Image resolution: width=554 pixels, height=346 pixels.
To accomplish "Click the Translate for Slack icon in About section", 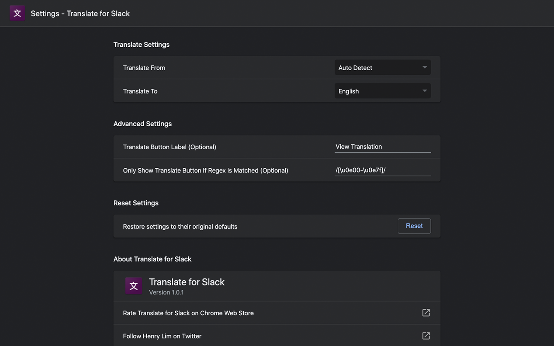I will pyautogui.click(x=134, y=286).
